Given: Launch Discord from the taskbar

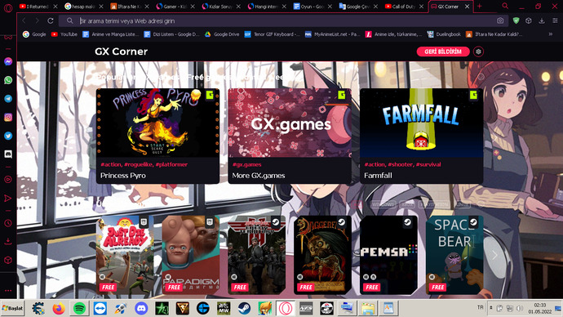Looking at the screenshot, I should 141,308.
